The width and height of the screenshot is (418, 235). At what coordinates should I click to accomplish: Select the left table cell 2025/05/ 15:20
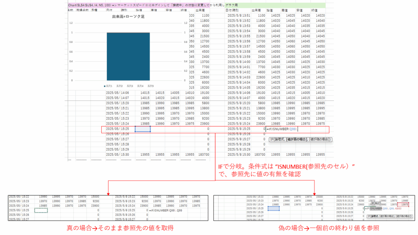pyautogui.click(x=117, y=103)
